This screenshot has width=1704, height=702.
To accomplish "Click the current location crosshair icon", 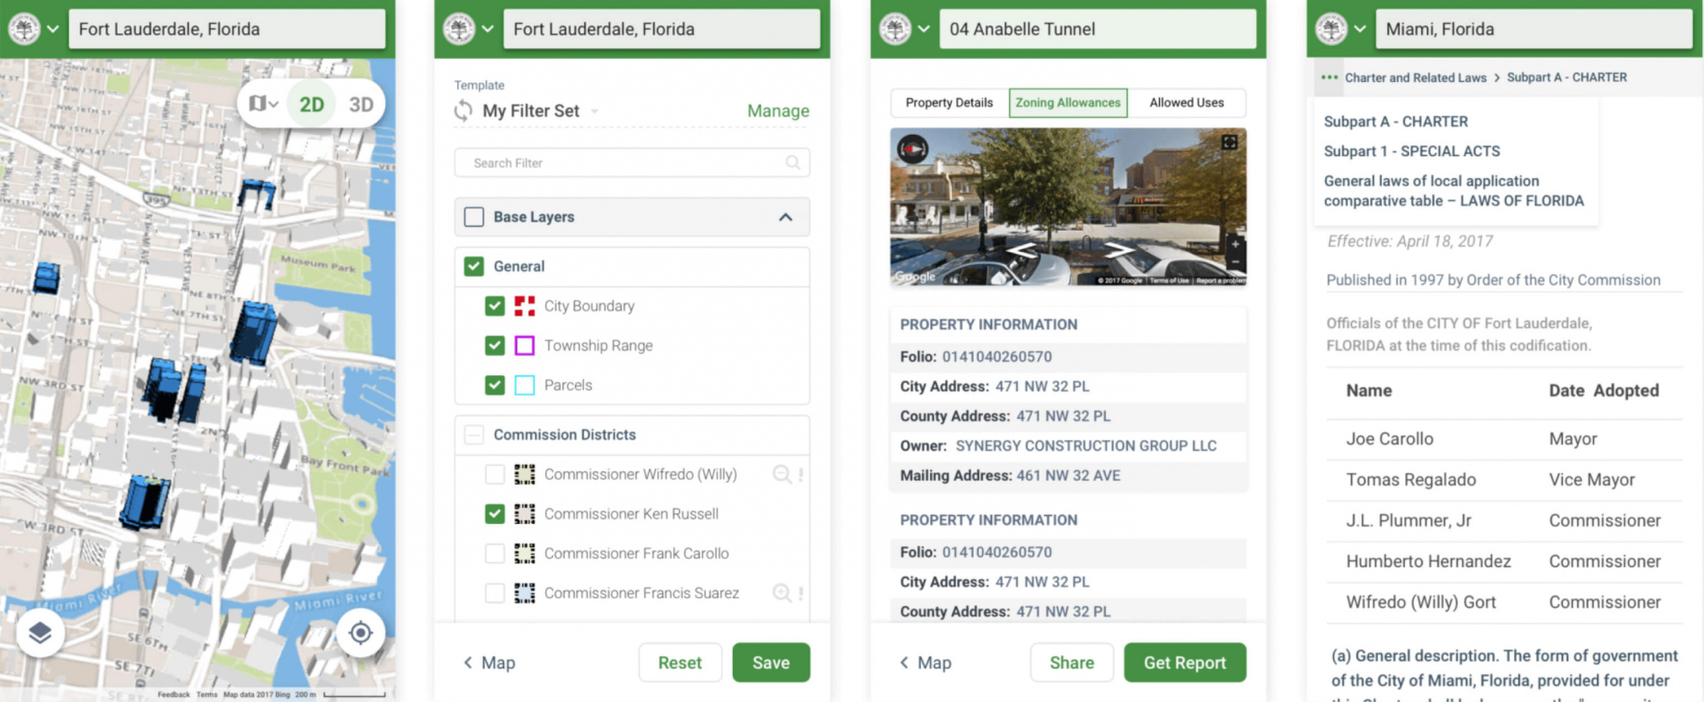I will click(360, 632).
